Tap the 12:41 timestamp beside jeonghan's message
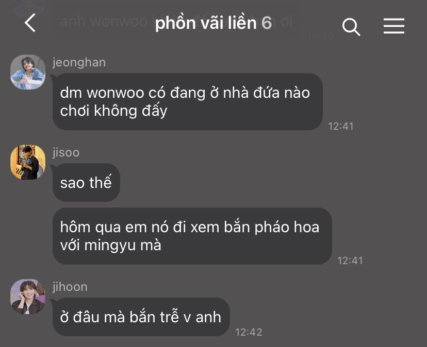 pos(341,127)
